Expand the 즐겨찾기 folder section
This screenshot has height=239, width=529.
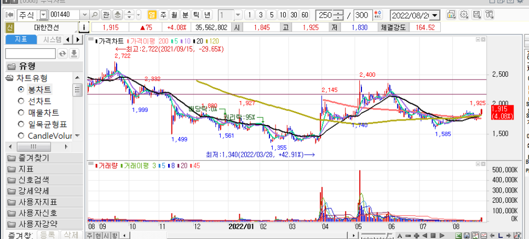point(44,158)
